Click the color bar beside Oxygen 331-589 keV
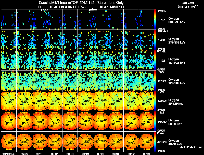This screenshot has height=155, width=204. pos(155,20)
